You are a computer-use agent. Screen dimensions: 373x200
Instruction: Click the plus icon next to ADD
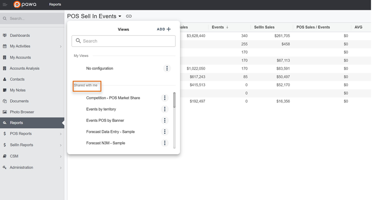169,29
